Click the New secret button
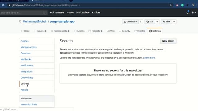The height and width of the screenshot is (111, 198). tap(168, 41)
